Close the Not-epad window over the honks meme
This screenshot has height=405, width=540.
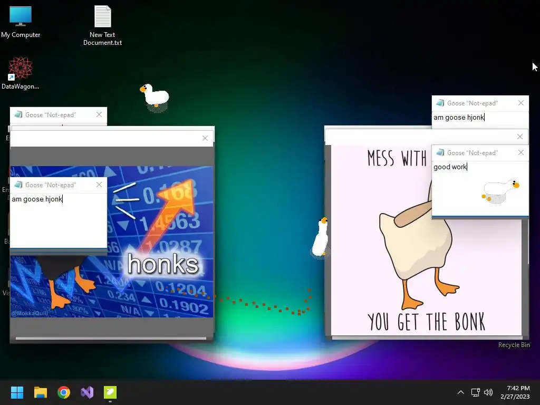coord(99,185)
